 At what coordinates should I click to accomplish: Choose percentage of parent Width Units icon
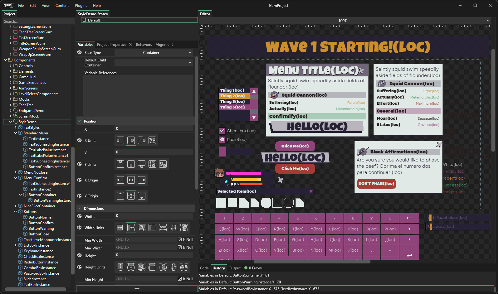[x=142, y=228]
